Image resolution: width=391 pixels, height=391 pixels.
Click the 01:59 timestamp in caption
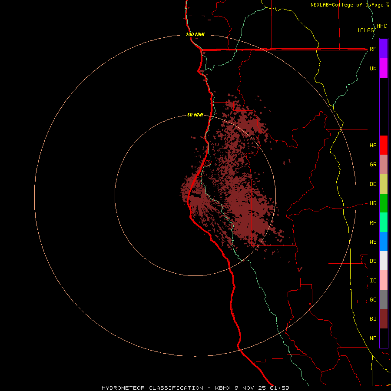coord(279,388)
